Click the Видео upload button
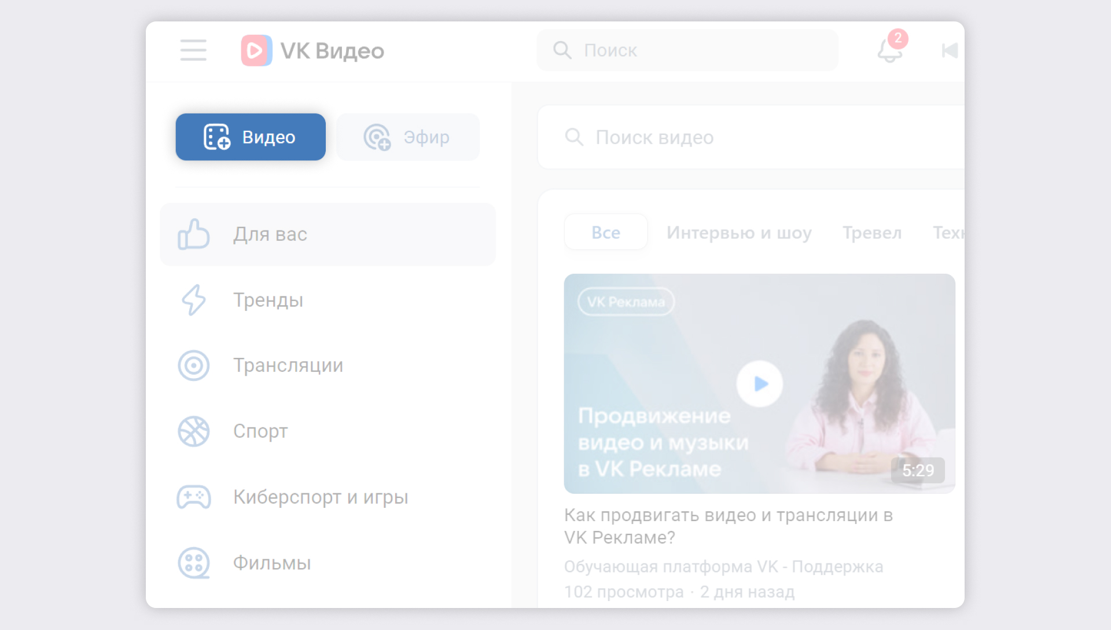This screenshot has height=630, width=1111. (x=251, y=137)
